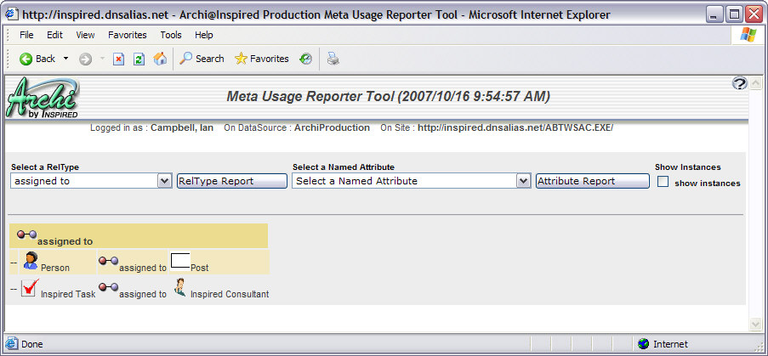Enable the show instances checkbox
Screen dimensions: 768x356
[663, 182]
